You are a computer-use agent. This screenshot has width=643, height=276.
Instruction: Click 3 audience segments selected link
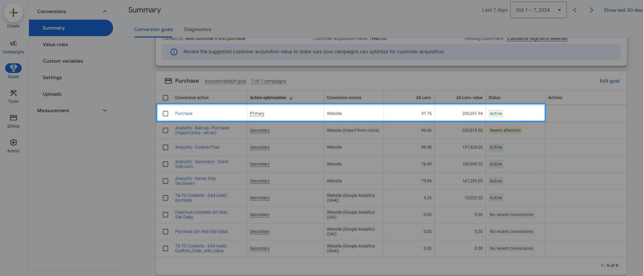point(537,39)
